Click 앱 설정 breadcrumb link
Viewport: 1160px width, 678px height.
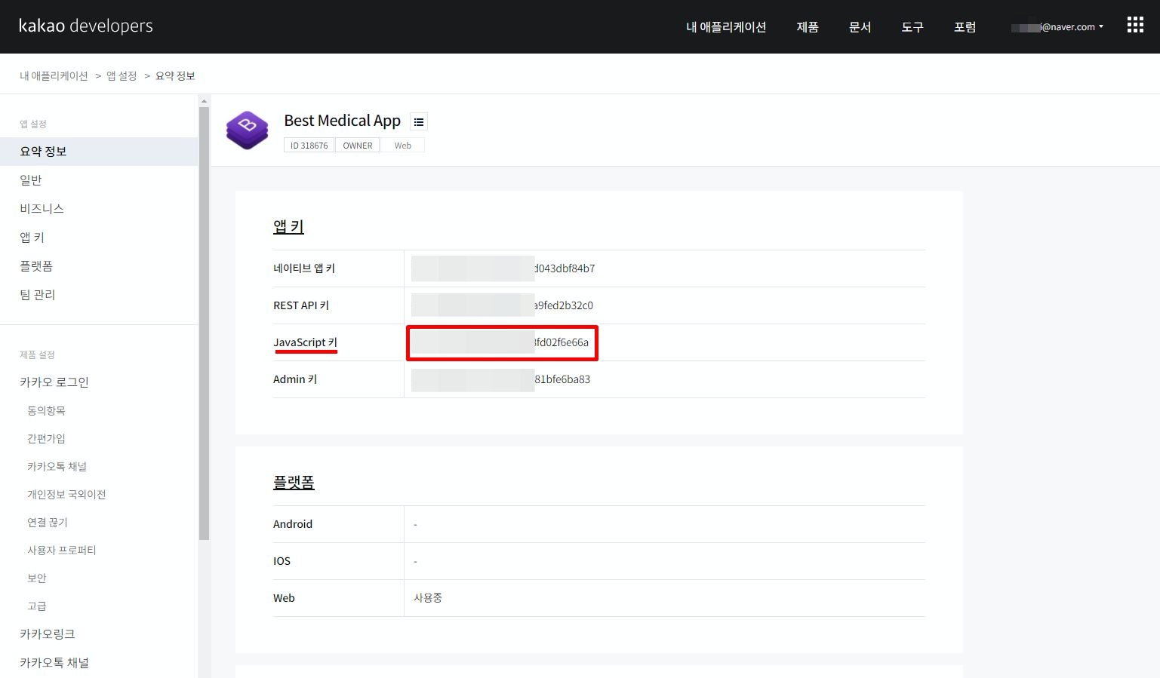[x=122, y=75]
